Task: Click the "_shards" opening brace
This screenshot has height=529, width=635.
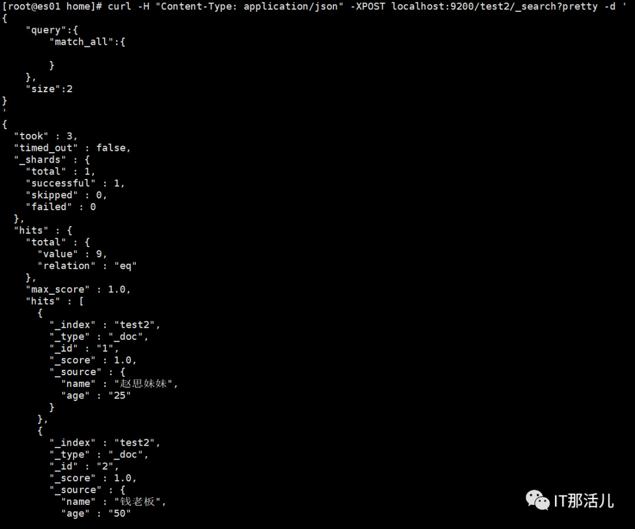Action: coord(87,160)
